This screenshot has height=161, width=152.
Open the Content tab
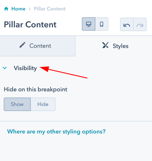(x=38, y=46)
